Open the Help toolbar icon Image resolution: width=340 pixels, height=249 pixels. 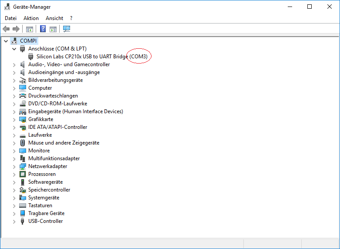pyautogui.click(x=43, y=29)
